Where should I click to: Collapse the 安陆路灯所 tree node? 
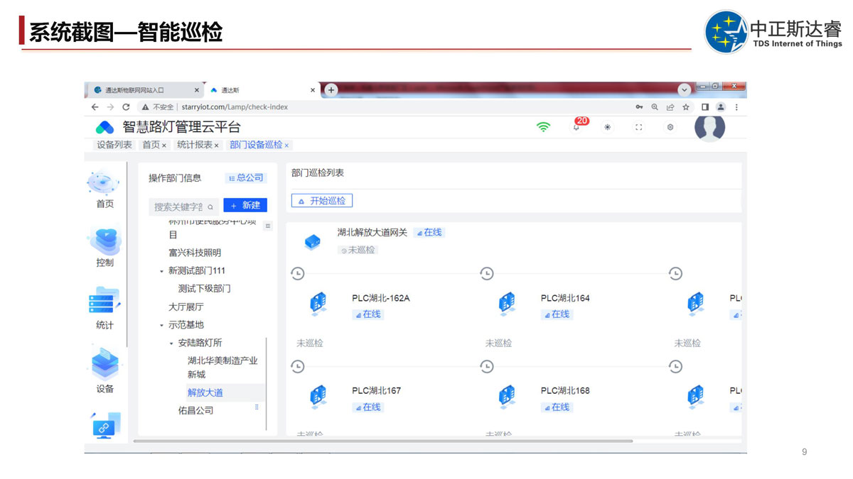point(171,343)
